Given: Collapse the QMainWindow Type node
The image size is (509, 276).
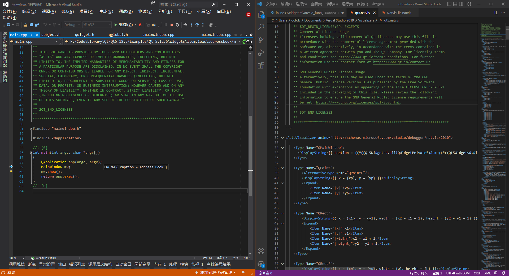Looking at the screenshot, I should tap(282, 148).
